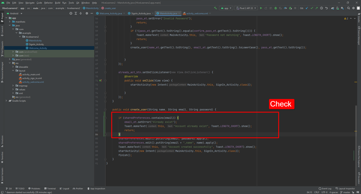Collapse all in Project panel
361x194 pixels.
[x=81, y=13]
